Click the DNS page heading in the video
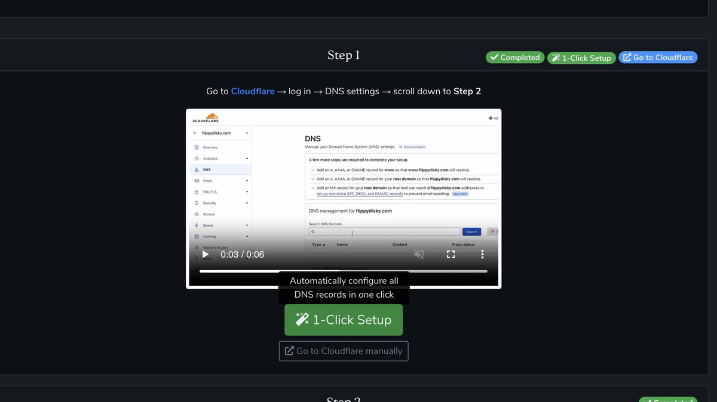Viewport: 717px width, 402px height. point(312,138)
